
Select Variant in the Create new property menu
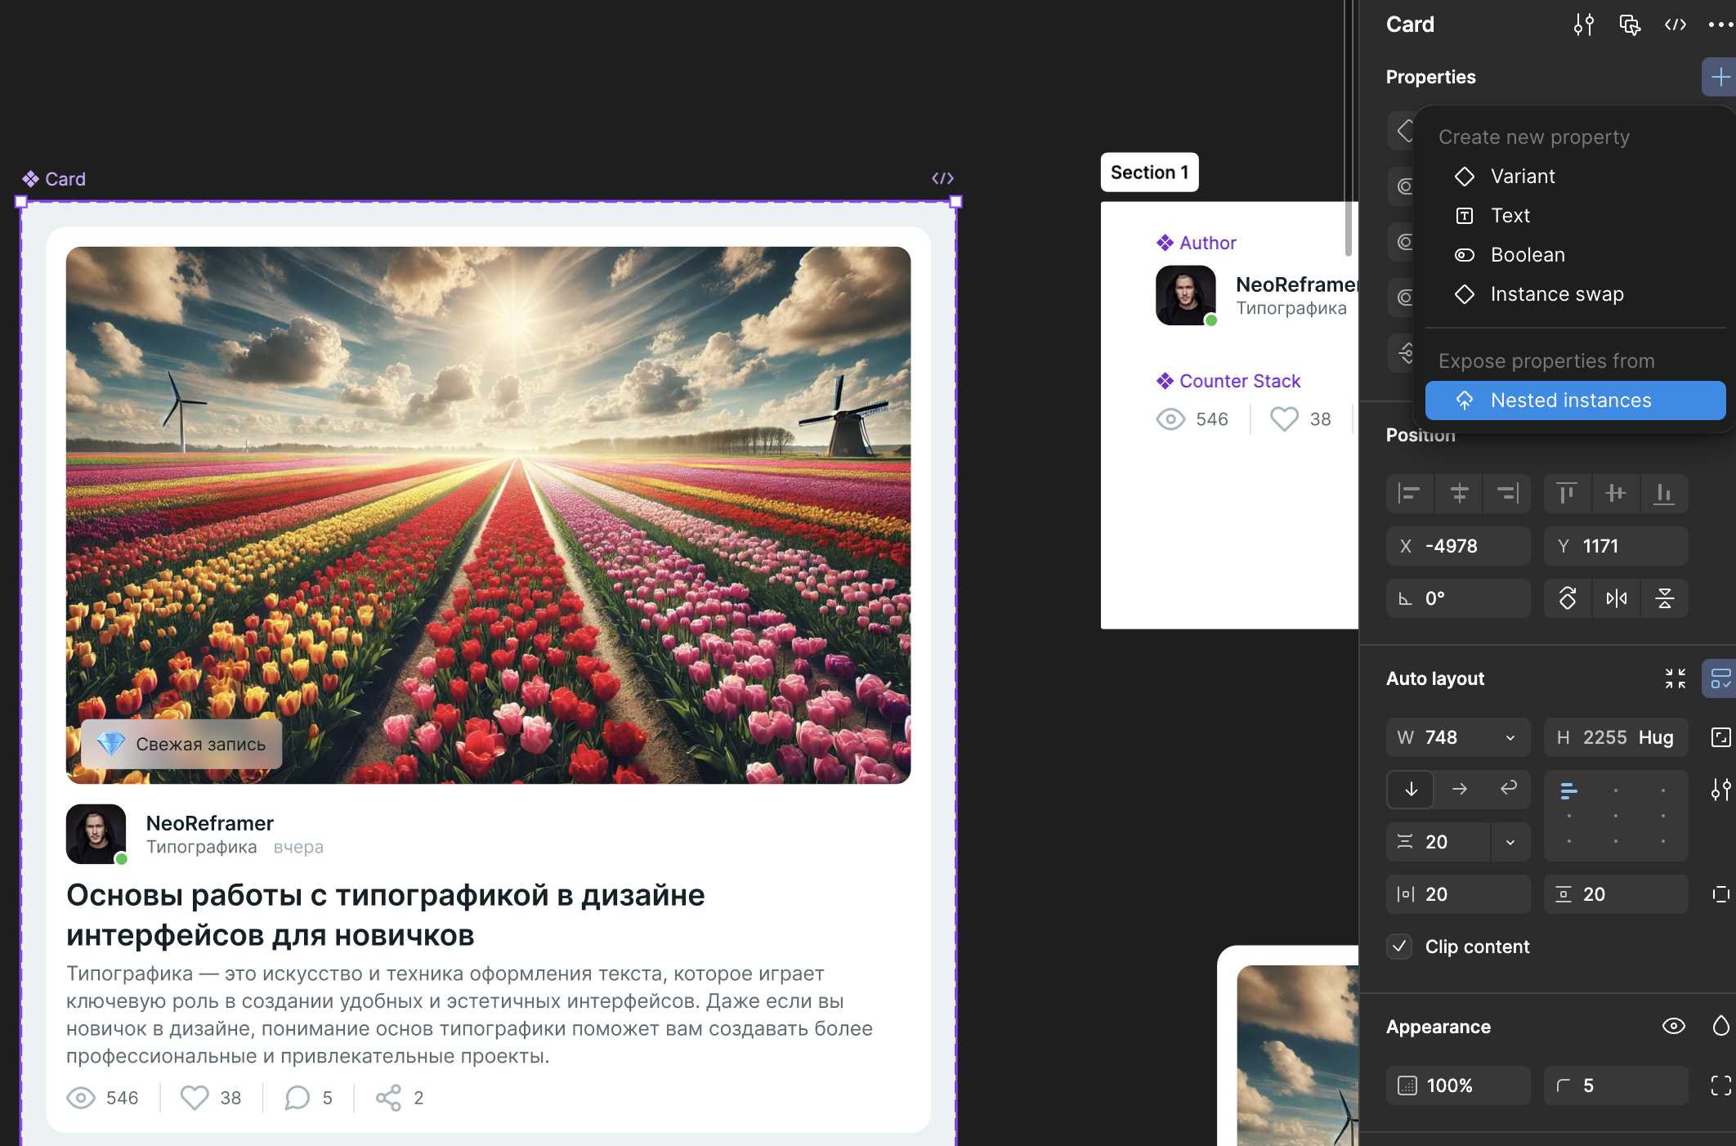coord(1523,176)
